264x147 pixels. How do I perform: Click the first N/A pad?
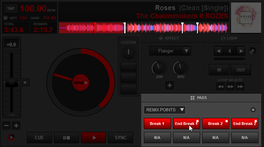157,138
